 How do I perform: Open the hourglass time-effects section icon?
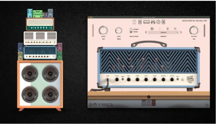(163, 22)
